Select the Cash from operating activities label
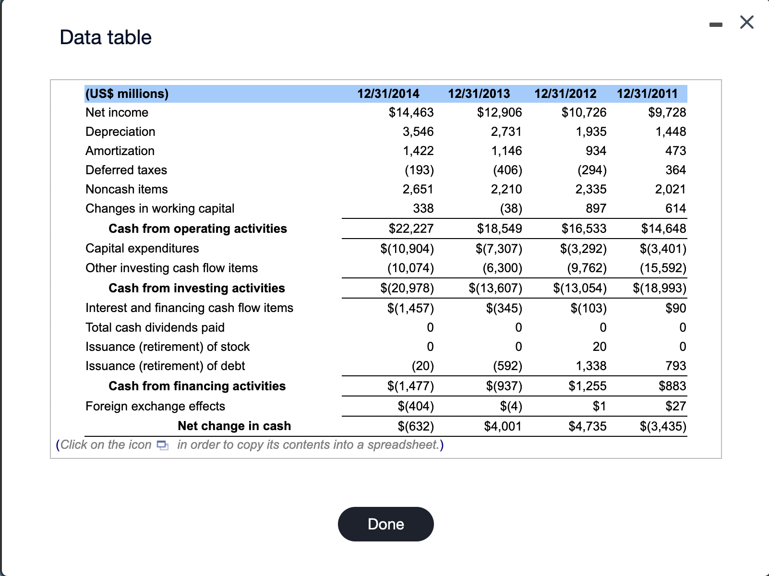 [x=198, y=228]
